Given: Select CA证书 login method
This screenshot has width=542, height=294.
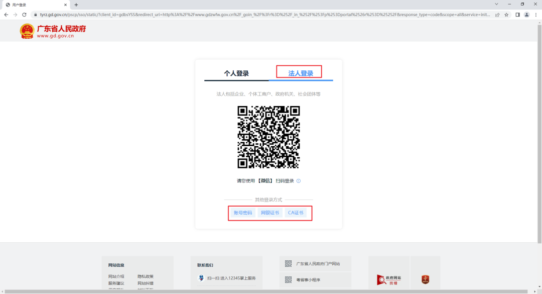Looking at the screenshot, I should pos(296,212).
